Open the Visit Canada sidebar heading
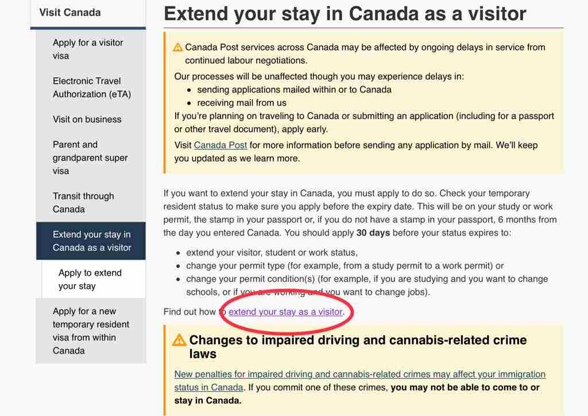 click(70, 13)
